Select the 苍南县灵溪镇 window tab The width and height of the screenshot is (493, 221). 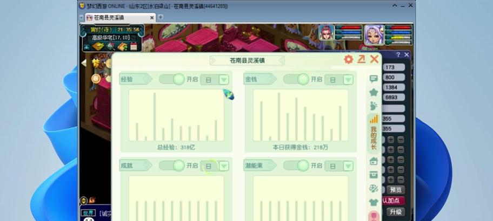point(121,18)
